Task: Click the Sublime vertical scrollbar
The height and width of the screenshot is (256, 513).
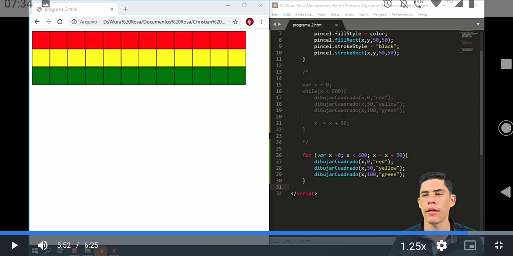Action: (x=482, y=103)
